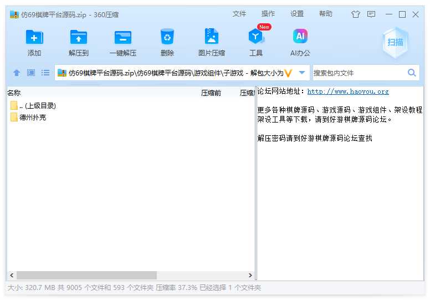Open the 文件 (File) menu

(x=239, y=14)
